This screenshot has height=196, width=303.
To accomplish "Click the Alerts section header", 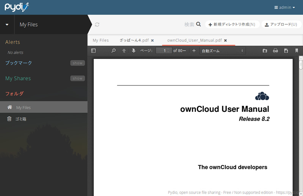I will 12,42.
